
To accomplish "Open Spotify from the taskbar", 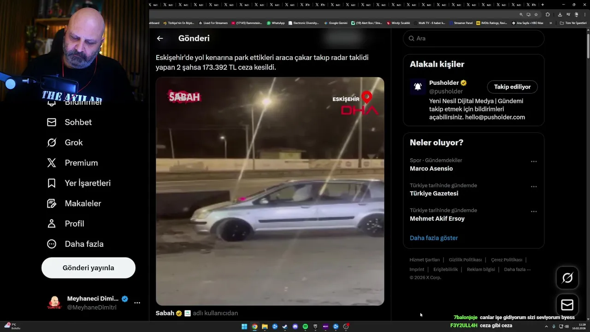I will pyautogui.click(x=305, y=326).
